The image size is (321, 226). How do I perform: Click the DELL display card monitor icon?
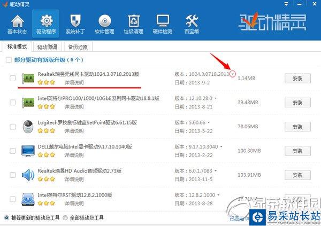pos(28,151)
